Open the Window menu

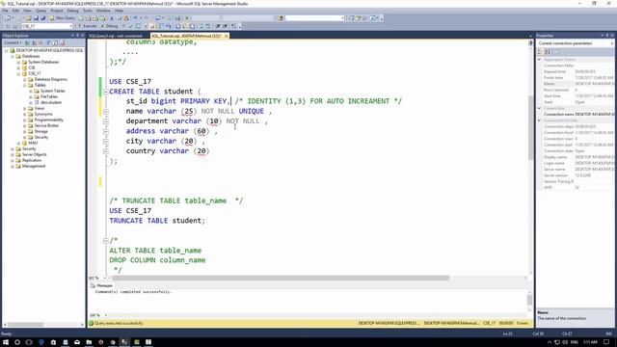pos(103,11)
